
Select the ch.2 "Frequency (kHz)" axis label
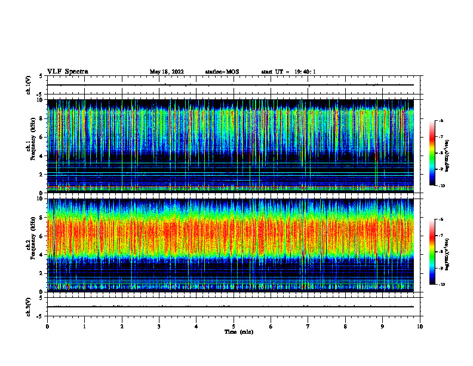coord(33,238)
